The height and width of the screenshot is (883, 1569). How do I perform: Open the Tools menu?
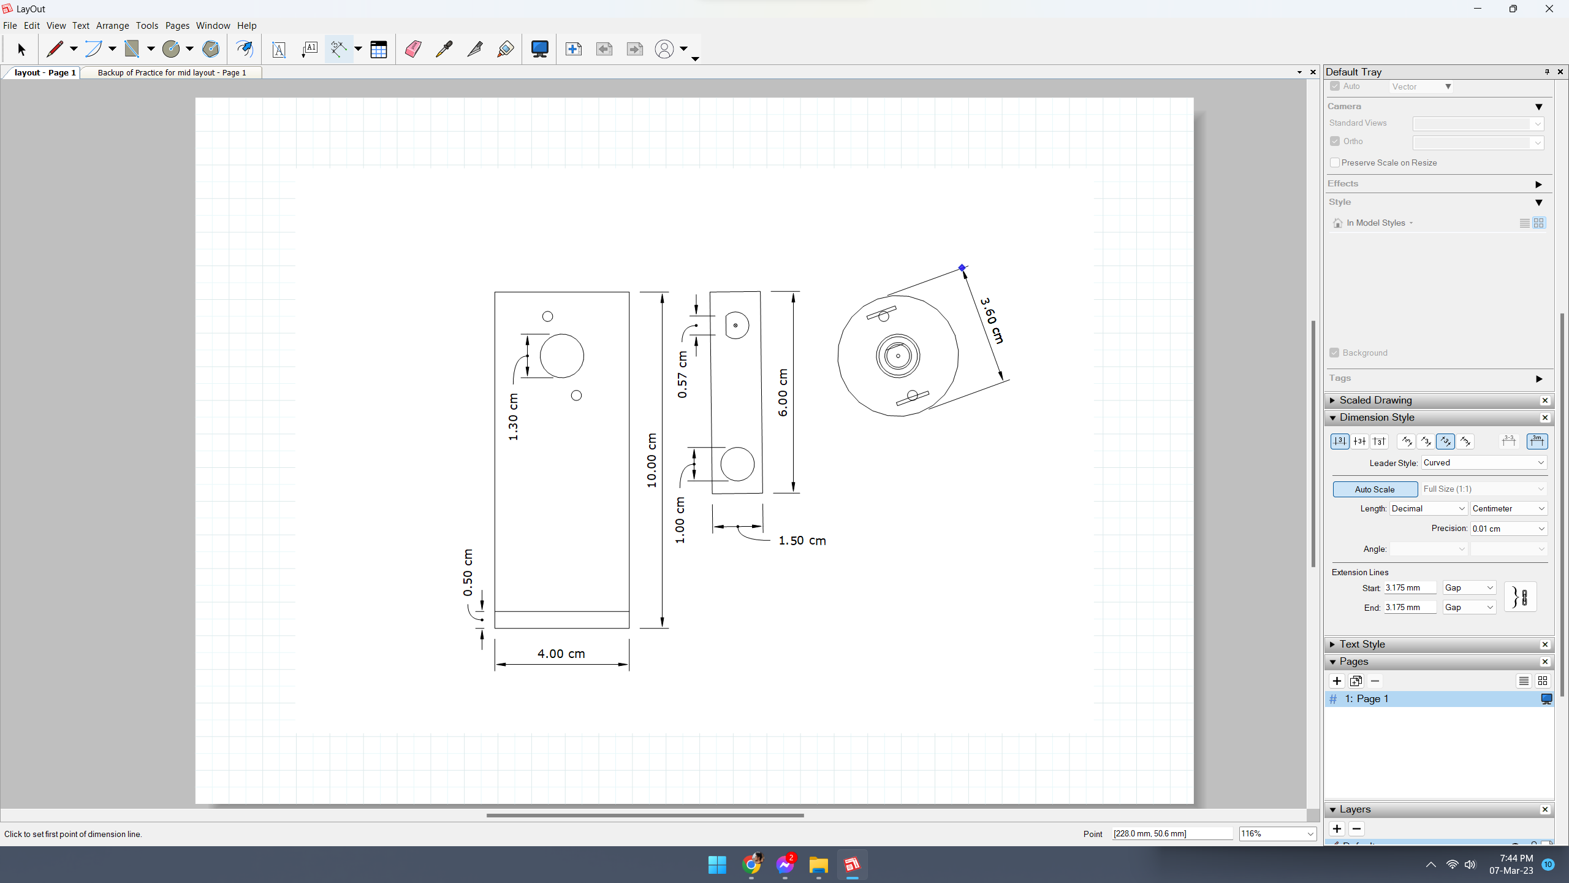(146, 25)
